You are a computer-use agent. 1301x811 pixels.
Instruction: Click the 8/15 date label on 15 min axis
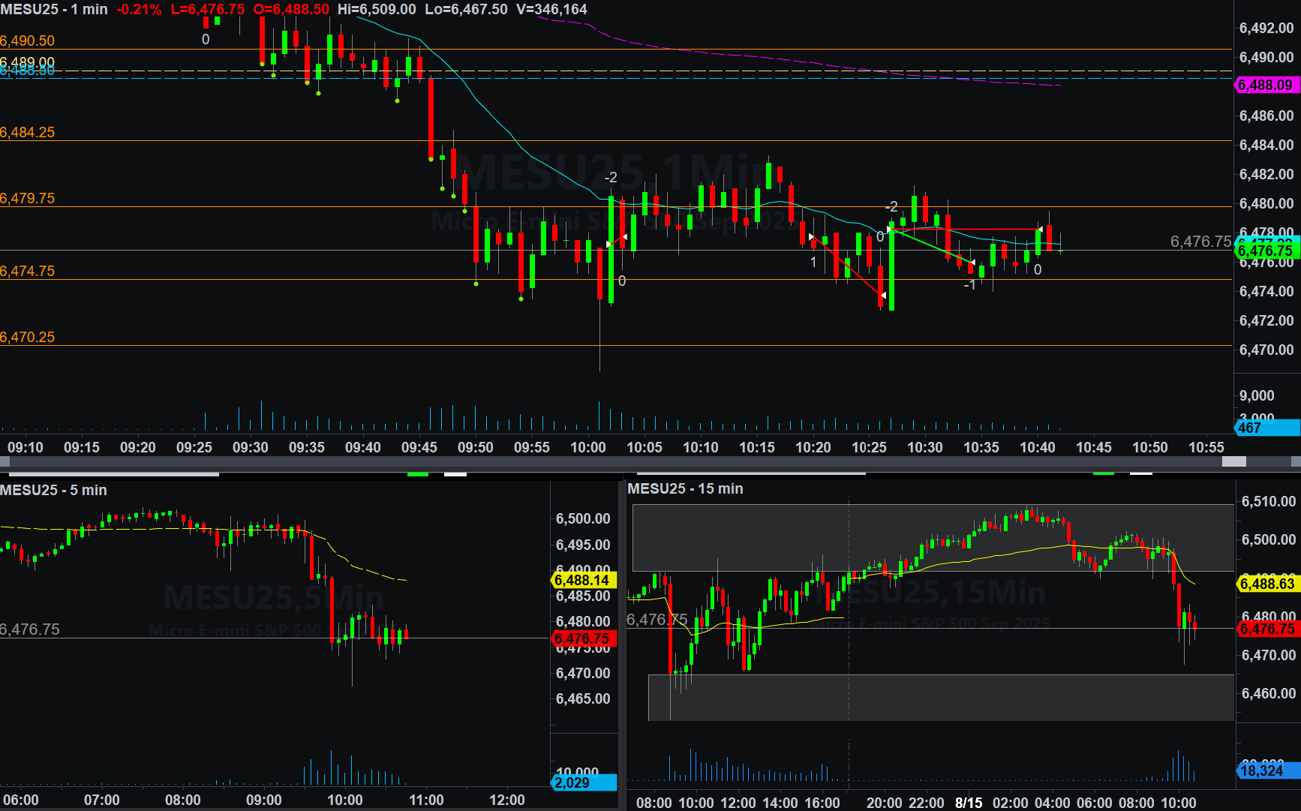tap(969, 803)
